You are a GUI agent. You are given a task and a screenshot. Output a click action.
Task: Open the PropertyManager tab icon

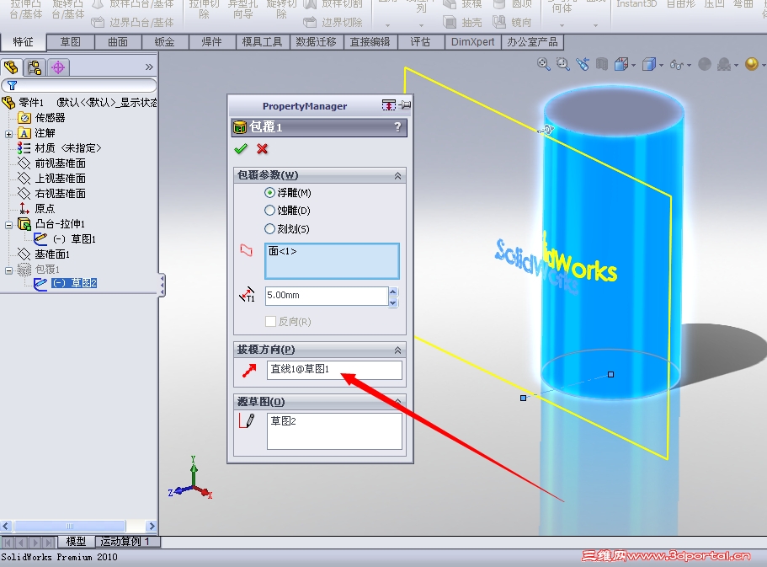(x=35, y=67)
